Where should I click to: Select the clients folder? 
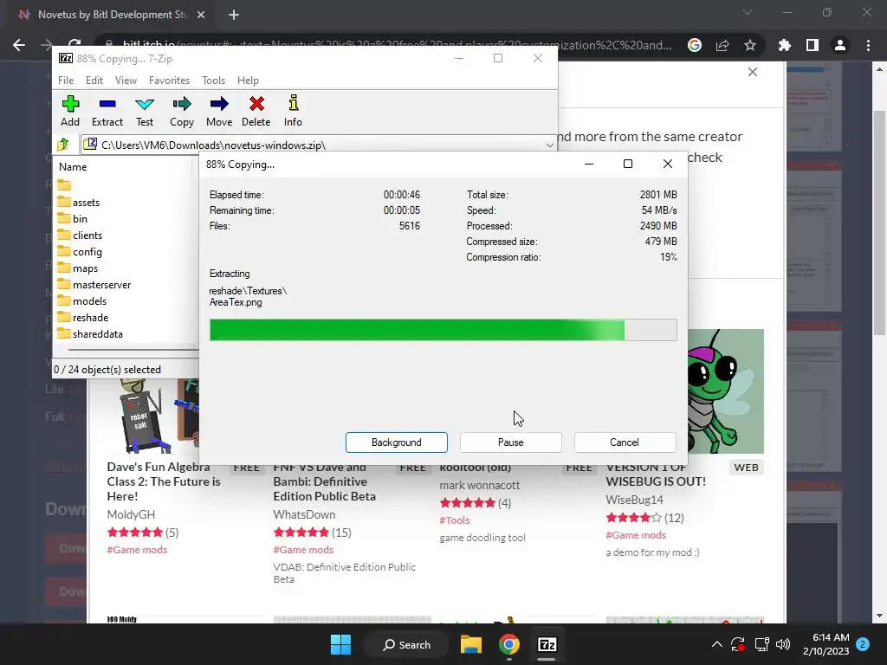(80, 235)
